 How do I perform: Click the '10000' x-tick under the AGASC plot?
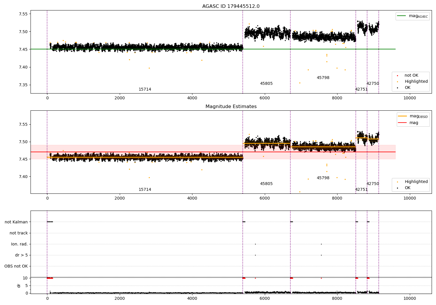(410, 98)
